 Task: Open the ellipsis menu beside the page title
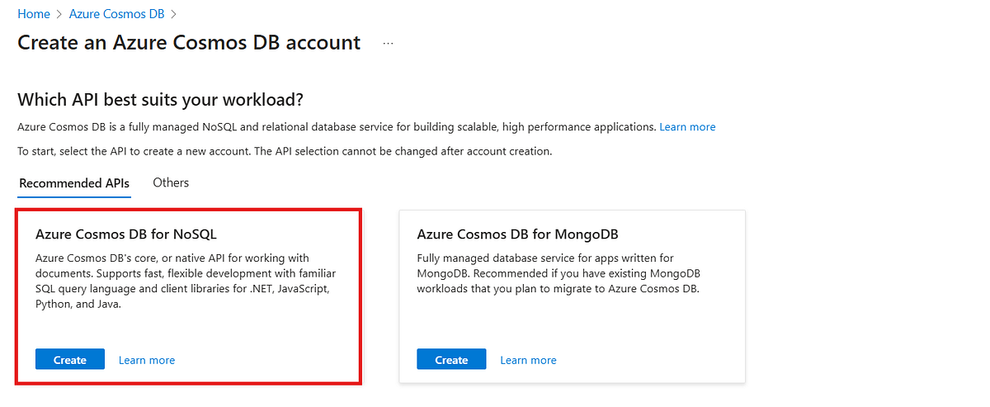click(389, 43)
